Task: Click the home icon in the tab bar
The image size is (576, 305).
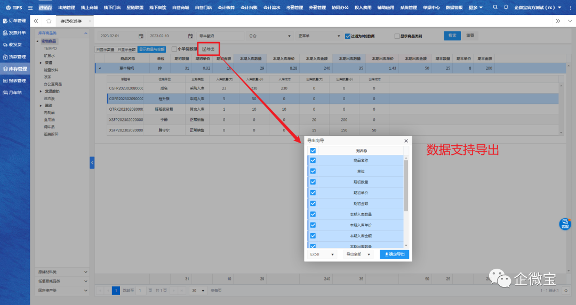Action: pyautogui.click(x=49, y=21)
